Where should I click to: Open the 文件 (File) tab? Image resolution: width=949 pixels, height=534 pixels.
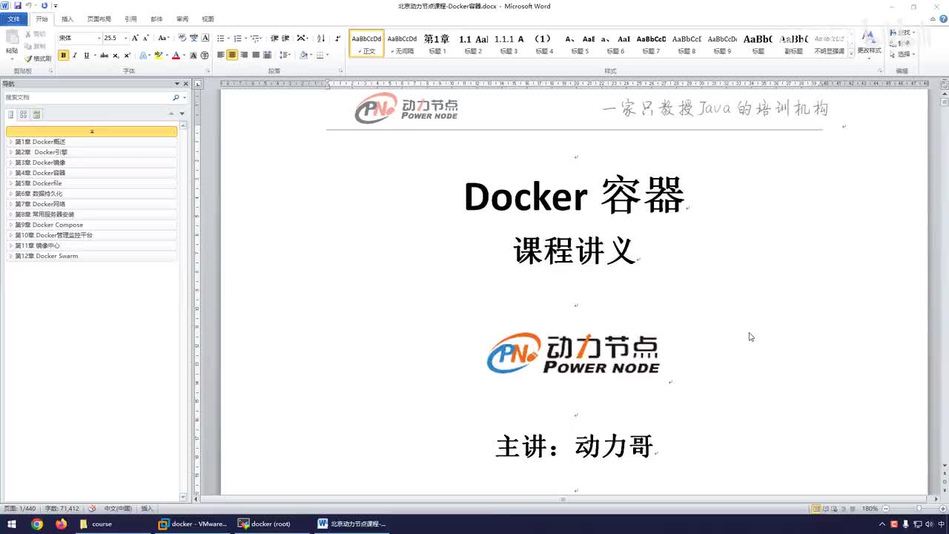[14, 19]
